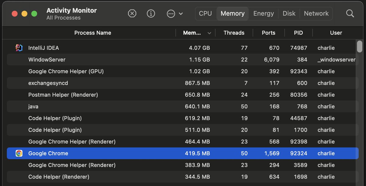Select the Memory tab
Image resolution: width=366 pixels, height=186 pixels.
point(233,13)
